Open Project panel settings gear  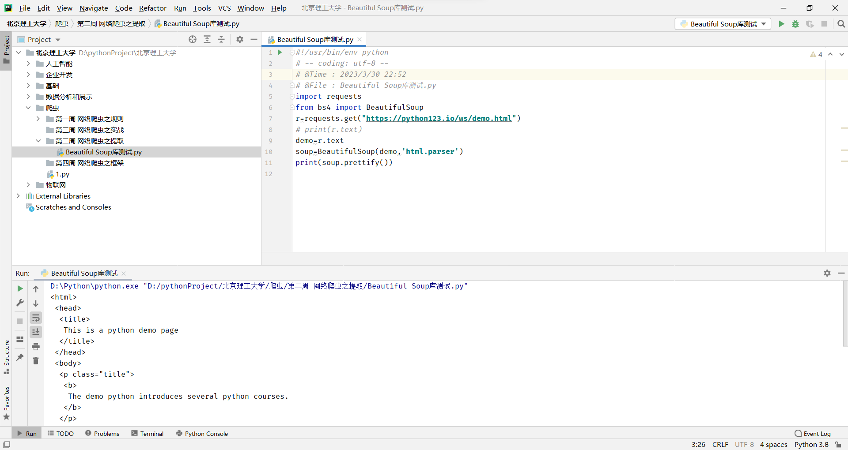(x=240, y=39)
